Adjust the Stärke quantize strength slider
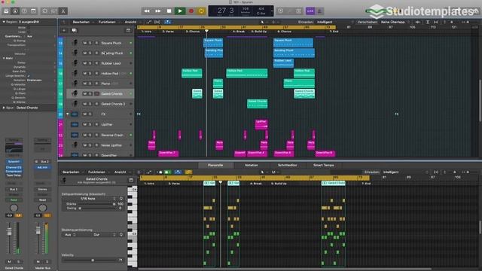Viewport: 482px width, 271px height. pyautogui.click(x=96, y=204)
